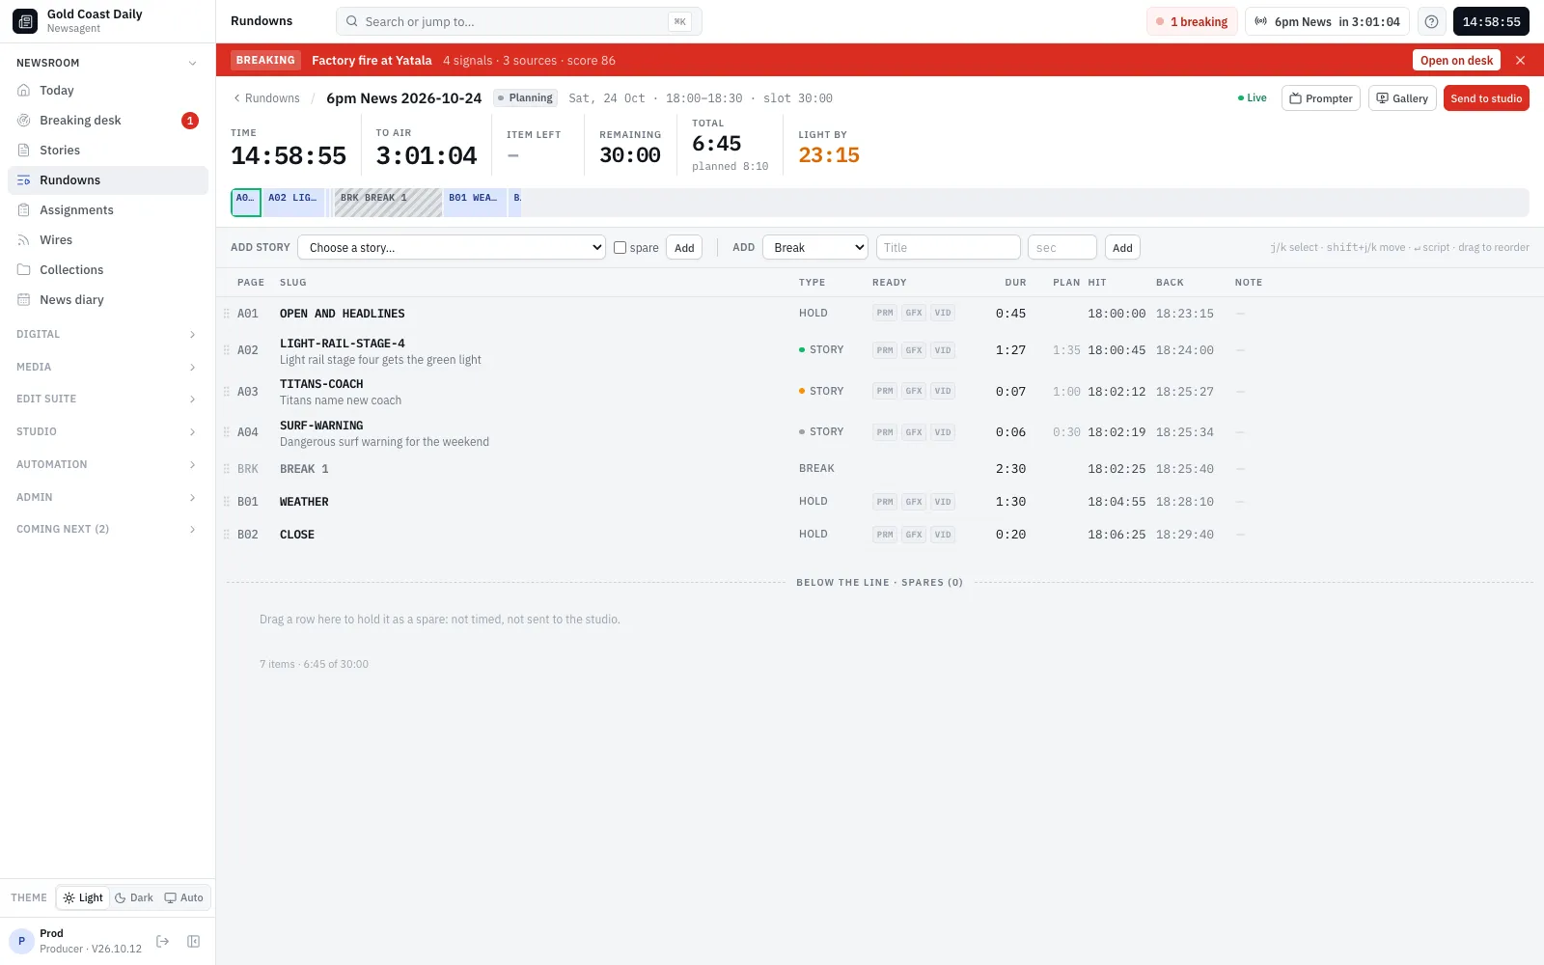Click drag handle for TITANS-COACH row
Viewport: 1544px width, 965px height.
click(227, 392)
